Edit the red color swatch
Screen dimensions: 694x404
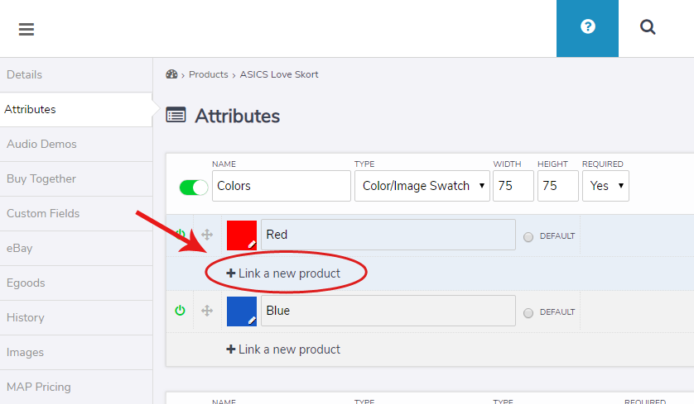[x=242, y=235]
